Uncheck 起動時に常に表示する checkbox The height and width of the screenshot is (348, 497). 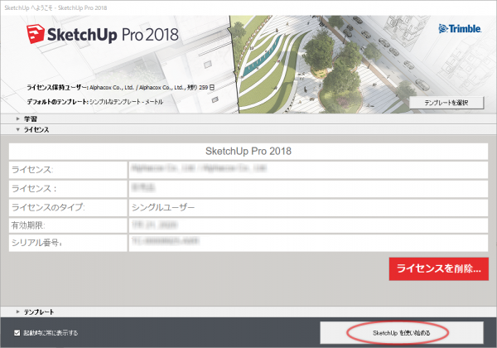tap(17, 333)
